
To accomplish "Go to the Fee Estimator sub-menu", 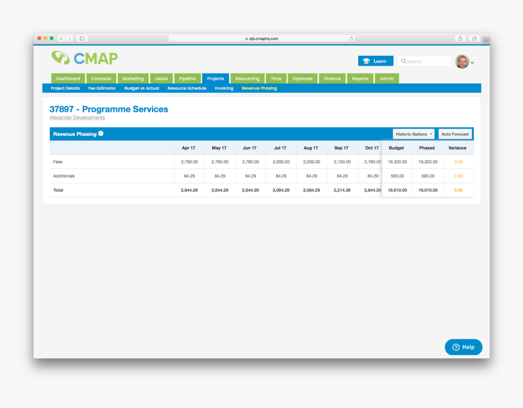I will click(102, 88).
